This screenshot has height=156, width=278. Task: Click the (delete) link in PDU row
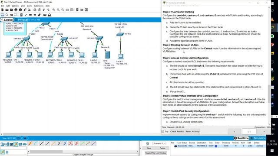click(x=260, y=146)
